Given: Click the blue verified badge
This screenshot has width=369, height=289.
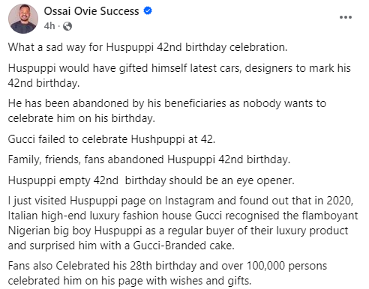Looking at the screenshot, I should [x=148, y=10].
